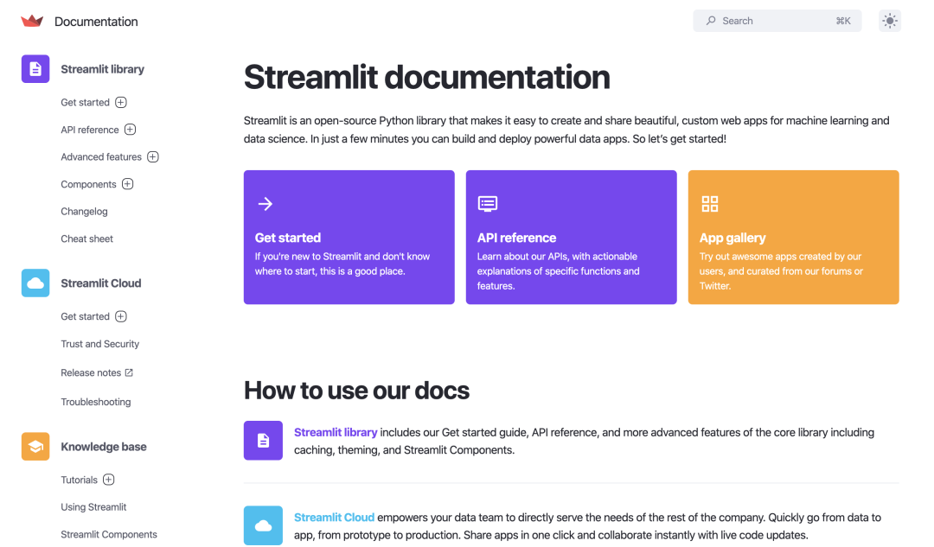This screenshot has height=547, width=934.
Task: Click the Streamlit documentation main heading
Action: (426, 78)
